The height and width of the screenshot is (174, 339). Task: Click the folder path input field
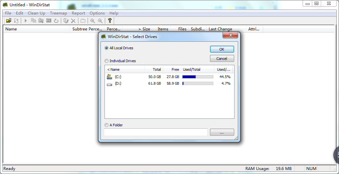tap(156, 132)
